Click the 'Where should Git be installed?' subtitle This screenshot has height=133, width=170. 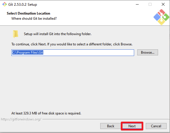pos(34,19)
